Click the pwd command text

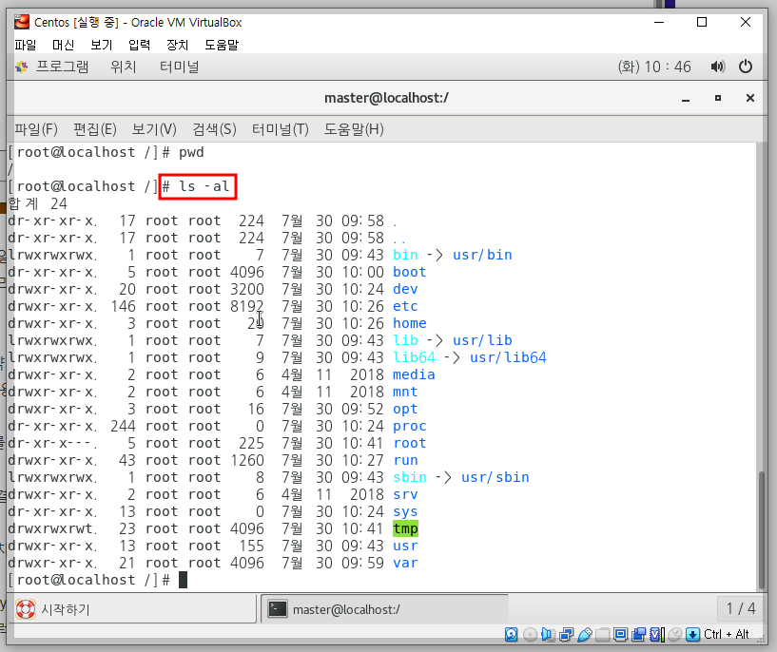(191, 152)
